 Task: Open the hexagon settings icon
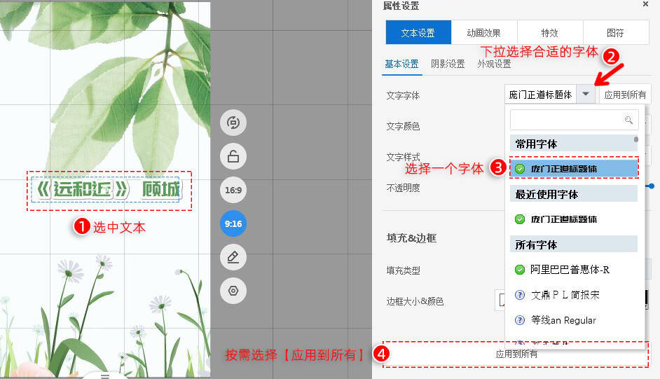[233, 290]
